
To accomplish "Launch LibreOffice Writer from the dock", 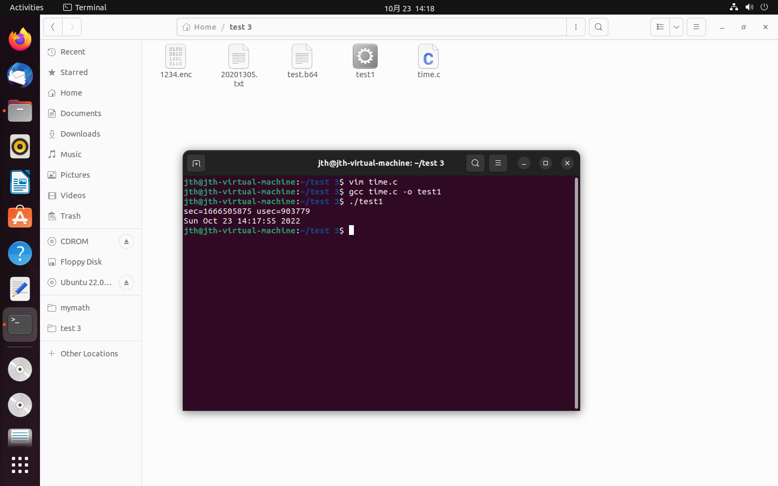I will pyautogui.click(x=20, y=182).
